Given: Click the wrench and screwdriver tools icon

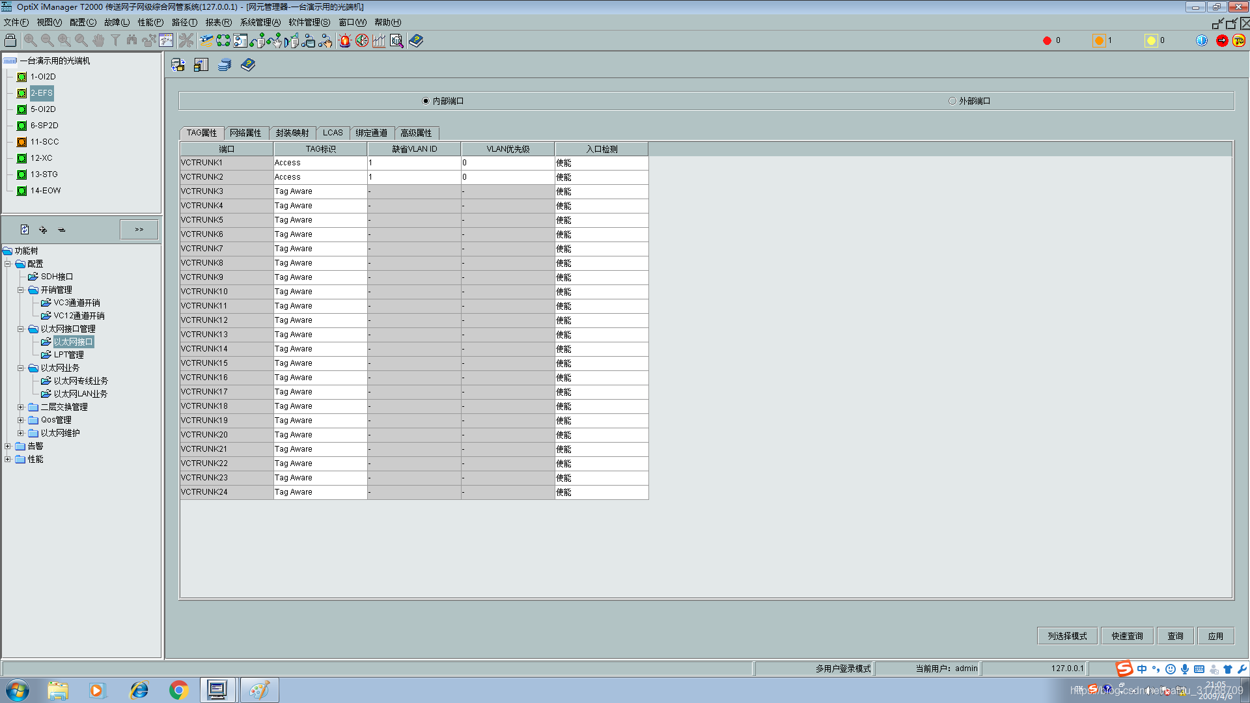Looking at the screenshot, I should pos(186,40).
